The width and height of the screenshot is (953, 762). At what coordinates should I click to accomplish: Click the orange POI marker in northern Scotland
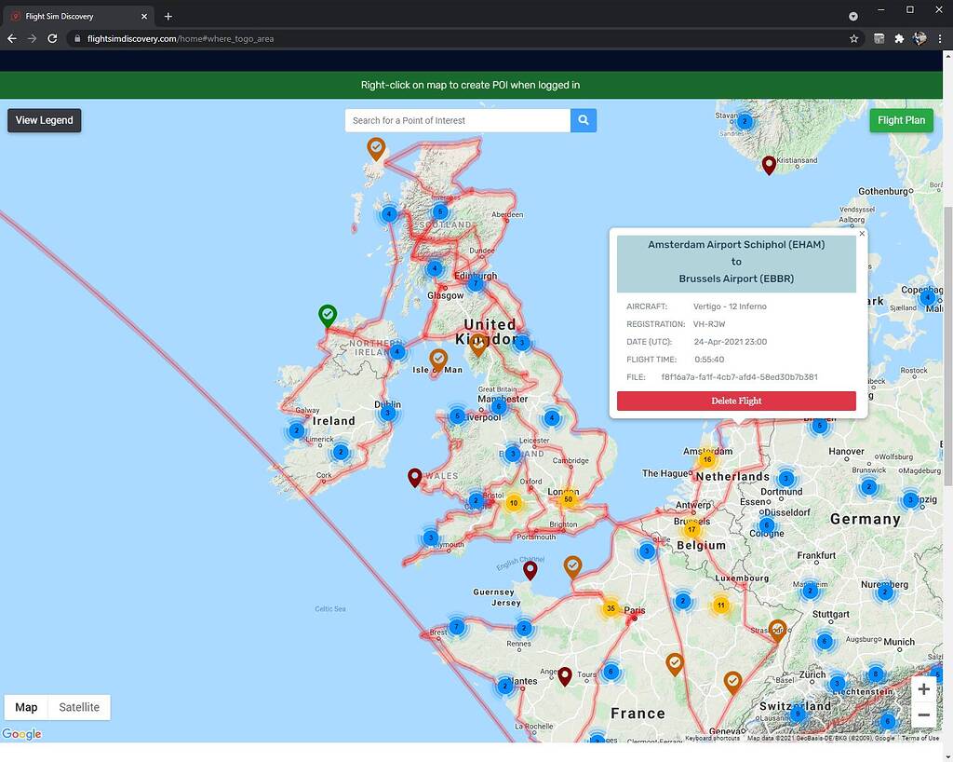pos(376,148)
